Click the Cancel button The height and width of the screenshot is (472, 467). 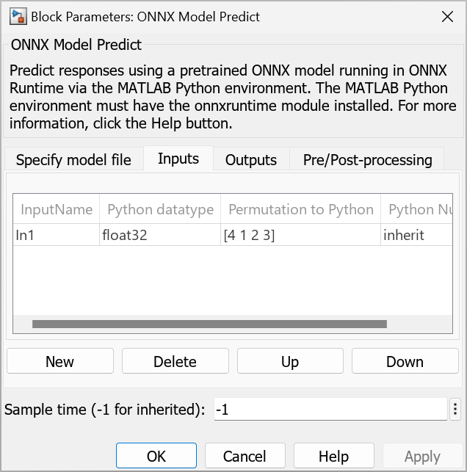click(245, 456)
